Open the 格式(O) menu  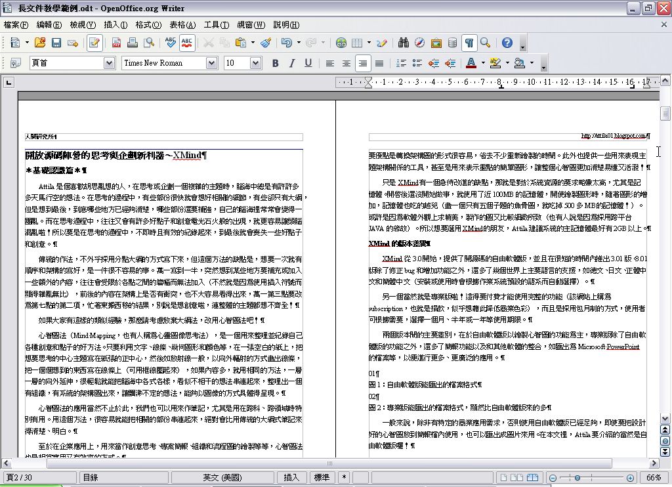pyautogui.click(x=148, y=25)
